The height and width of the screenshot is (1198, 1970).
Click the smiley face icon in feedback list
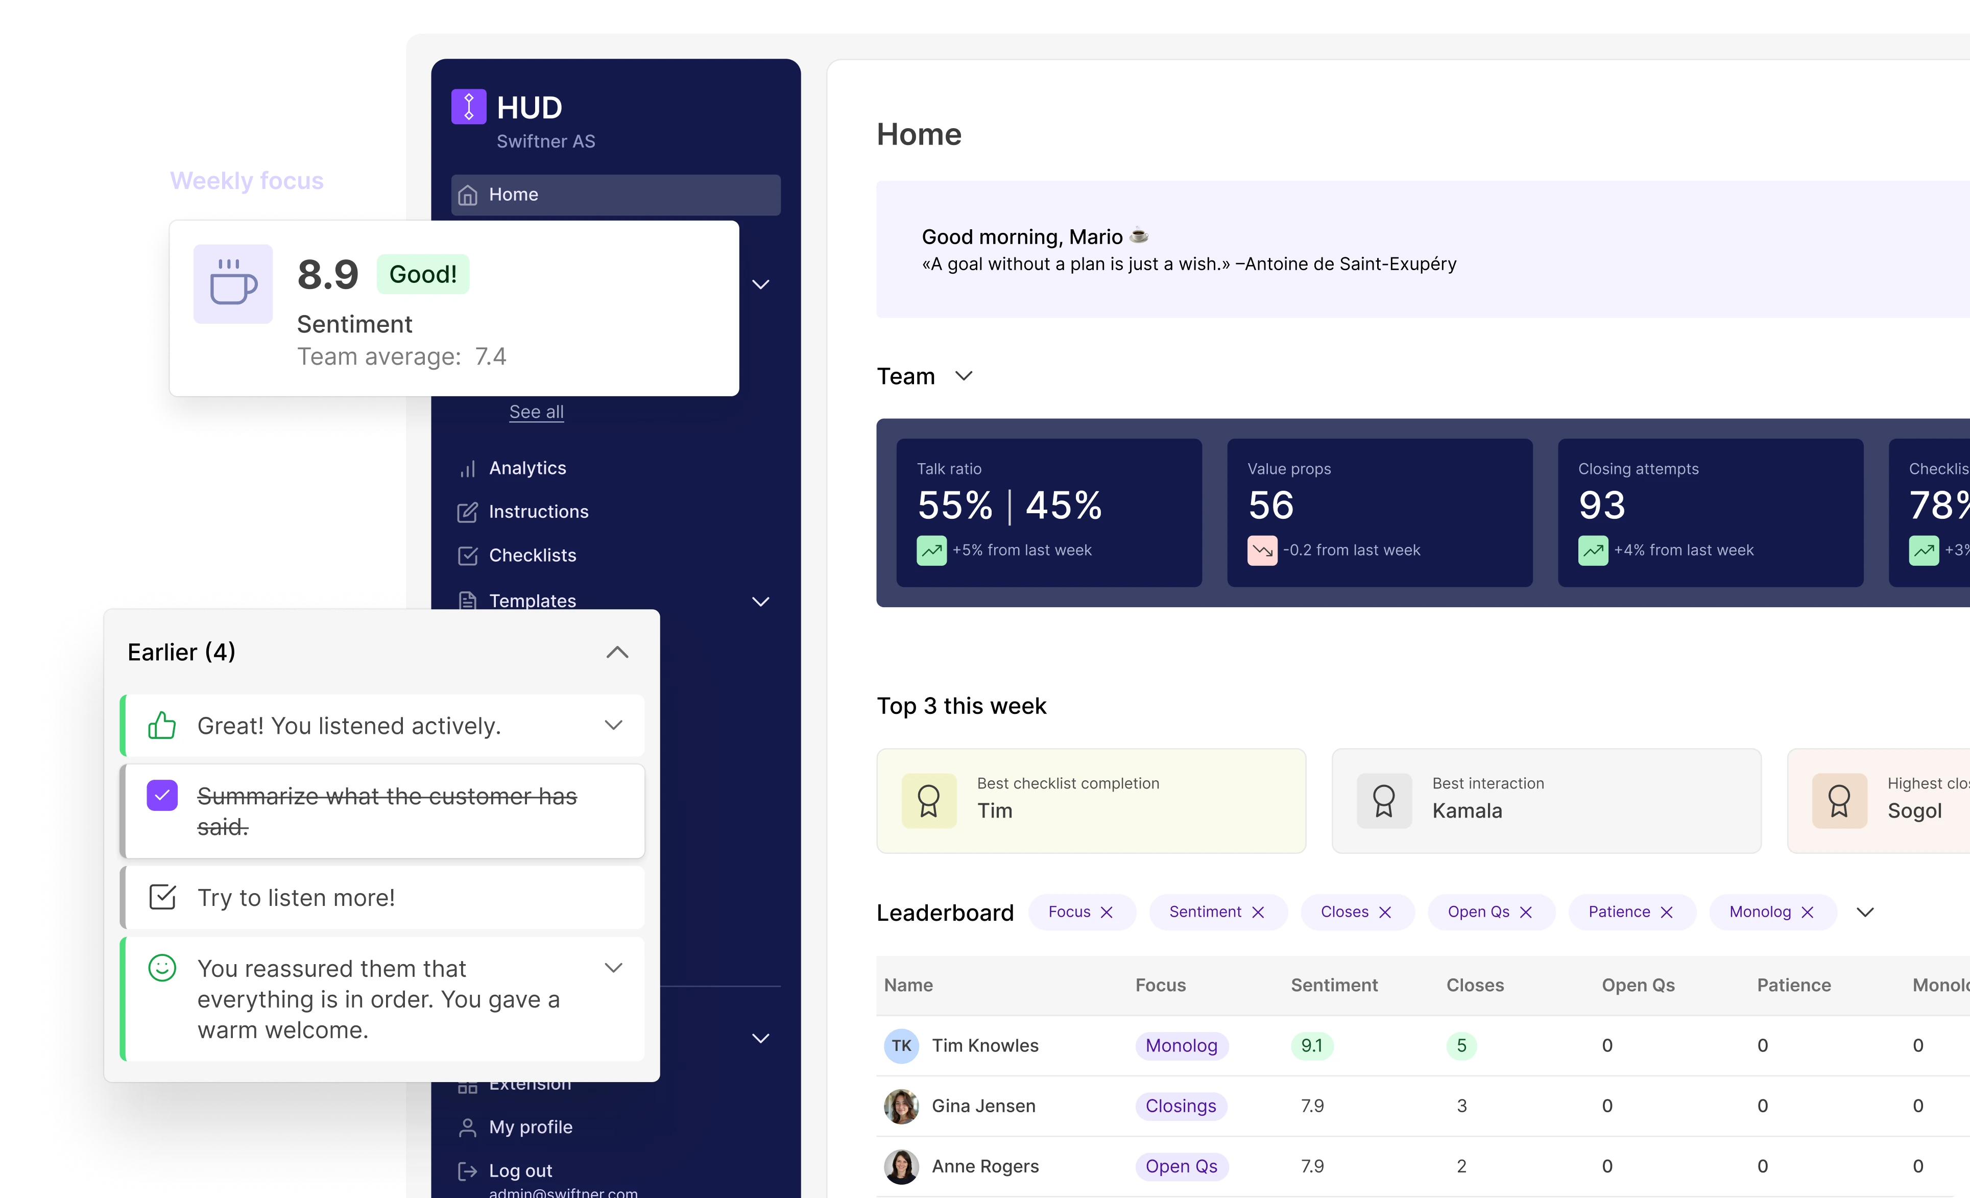(161, 968)
